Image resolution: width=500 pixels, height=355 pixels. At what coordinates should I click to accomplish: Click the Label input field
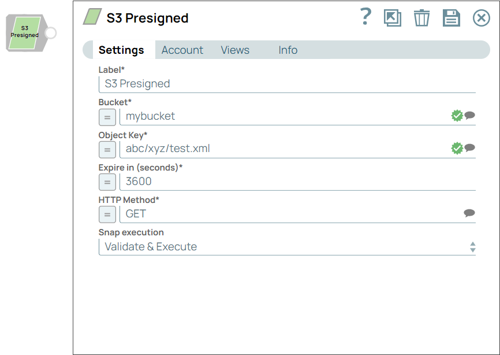pyautogui.click(x=287, y=84)
